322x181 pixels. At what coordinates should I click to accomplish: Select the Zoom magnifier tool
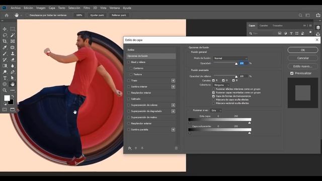[x=5, y=90]
